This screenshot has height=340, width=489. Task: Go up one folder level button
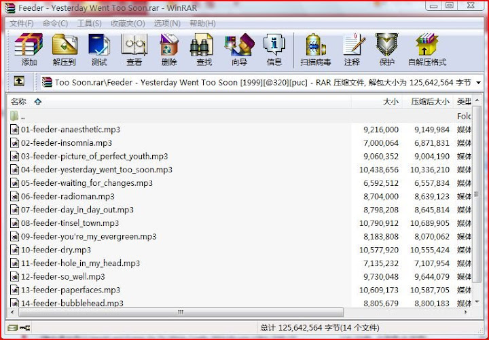click(19, 81)
